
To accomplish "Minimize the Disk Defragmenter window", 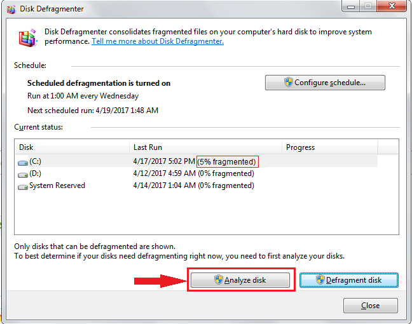I will pos(350,7).
